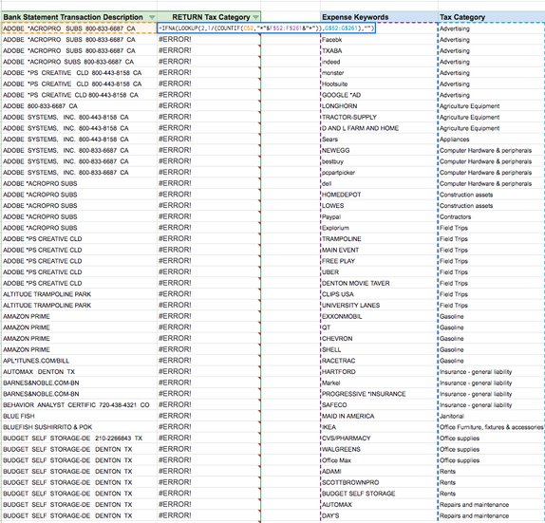
Task: Select the TRACTOR-SUPPLY keyword cell
Action: [379, 117]
